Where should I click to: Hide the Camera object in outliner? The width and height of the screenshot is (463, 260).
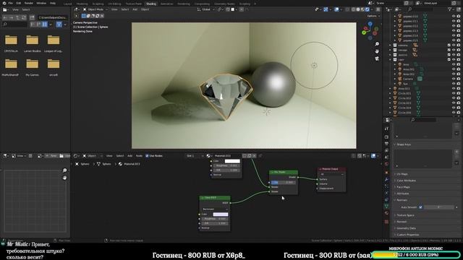454,79
